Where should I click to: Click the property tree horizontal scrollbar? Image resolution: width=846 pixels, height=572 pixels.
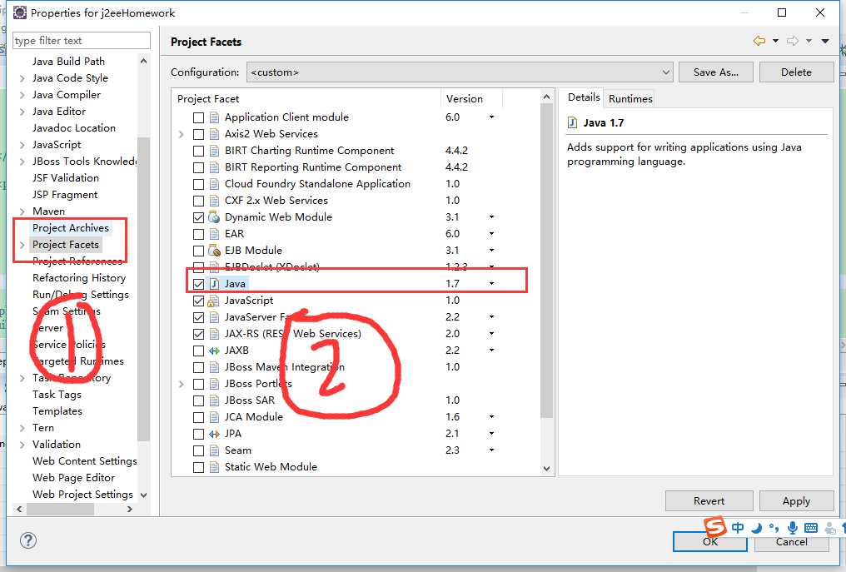coord(61,509)
